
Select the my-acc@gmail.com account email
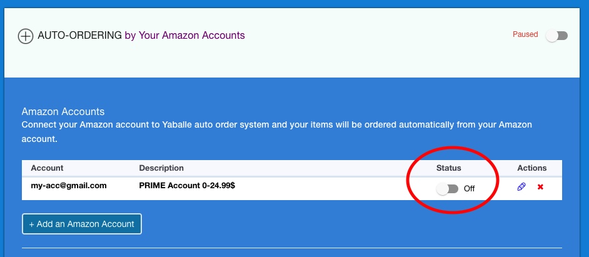69,186
